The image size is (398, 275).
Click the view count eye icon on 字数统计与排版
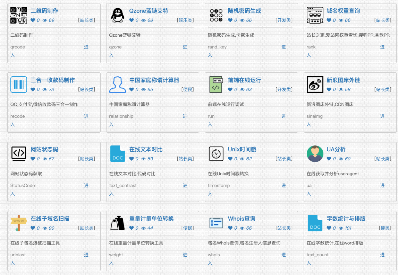(341, 228)
